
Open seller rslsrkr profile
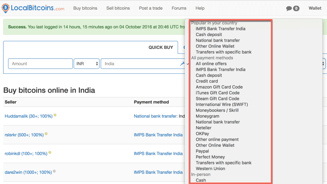click(x=24, y=135)
